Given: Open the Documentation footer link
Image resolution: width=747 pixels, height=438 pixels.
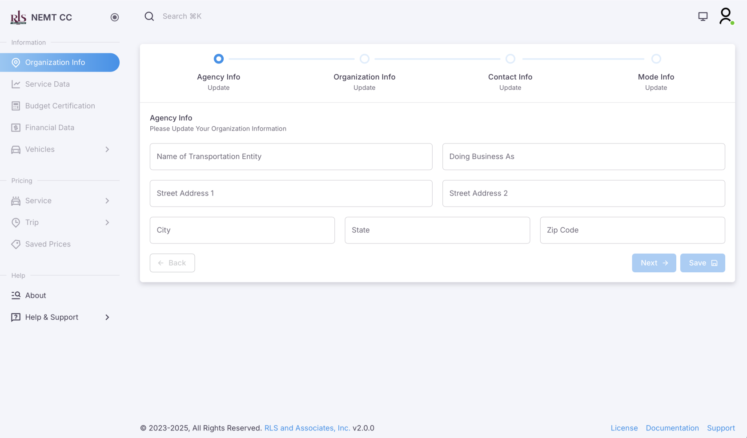Looking at the screenshot, I should click(x=672, y=428).
